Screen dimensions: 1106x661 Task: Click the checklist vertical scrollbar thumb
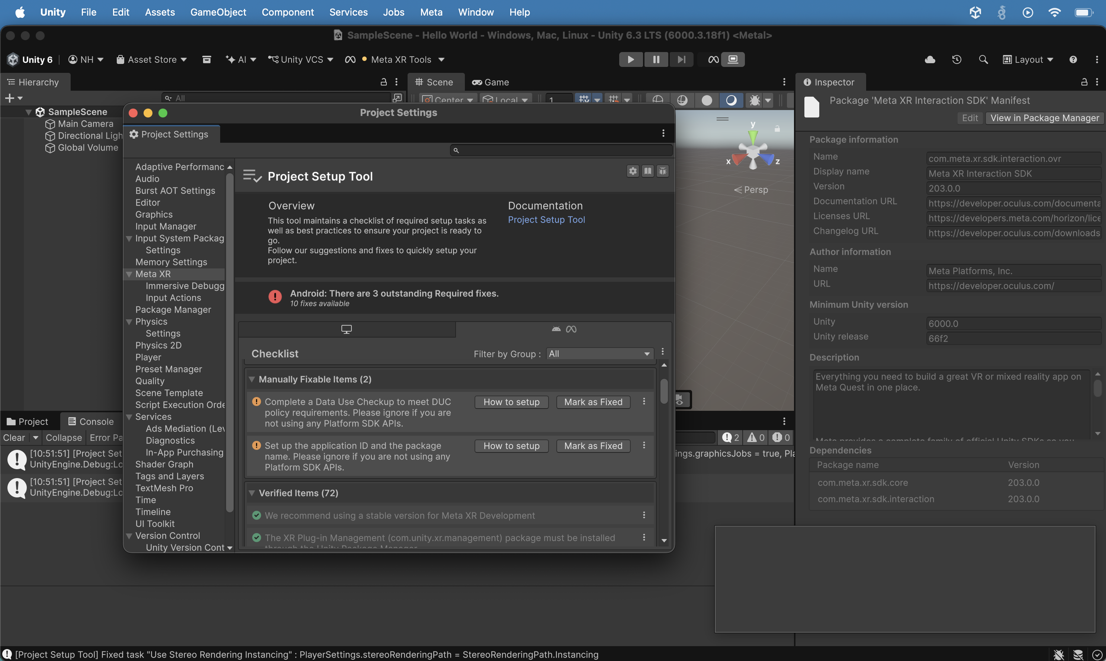click(x=664, y=391)
